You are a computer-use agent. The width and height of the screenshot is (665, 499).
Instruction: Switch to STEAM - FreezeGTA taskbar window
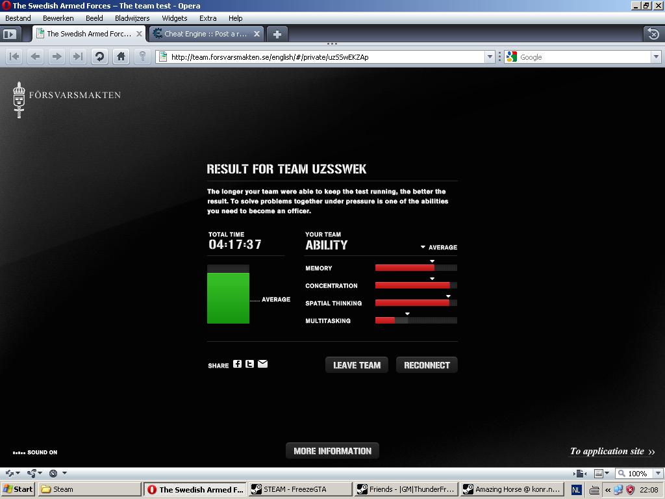[x=299, y=489]
